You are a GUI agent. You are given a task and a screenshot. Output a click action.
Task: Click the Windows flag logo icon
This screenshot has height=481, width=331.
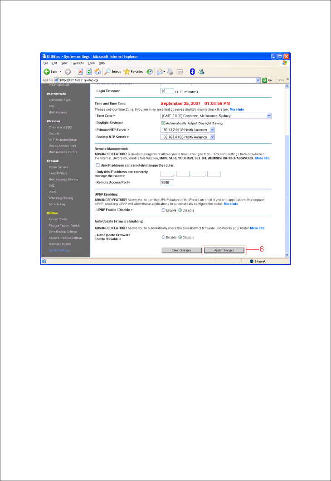tap(284, 63)
